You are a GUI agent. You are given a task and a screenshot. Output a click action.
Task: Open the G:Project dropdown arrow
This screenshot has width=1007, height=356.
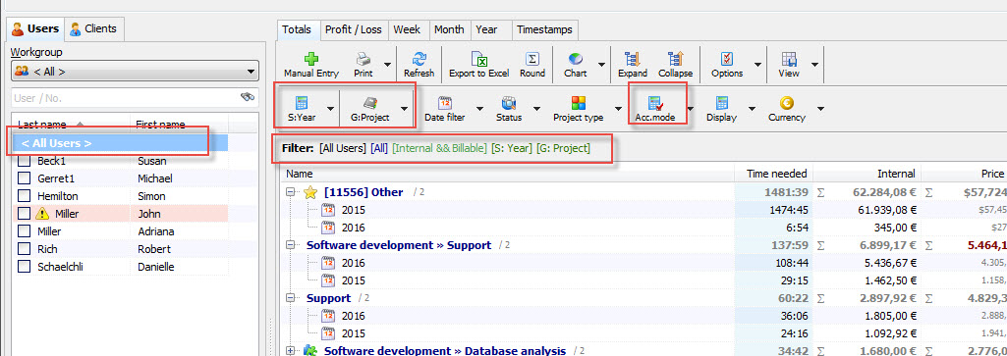coord(405,109)
